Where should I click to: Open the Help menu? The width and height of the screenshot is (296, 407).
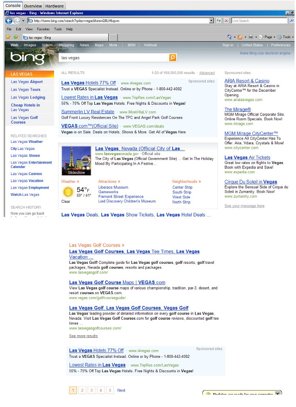coord(69,29)
